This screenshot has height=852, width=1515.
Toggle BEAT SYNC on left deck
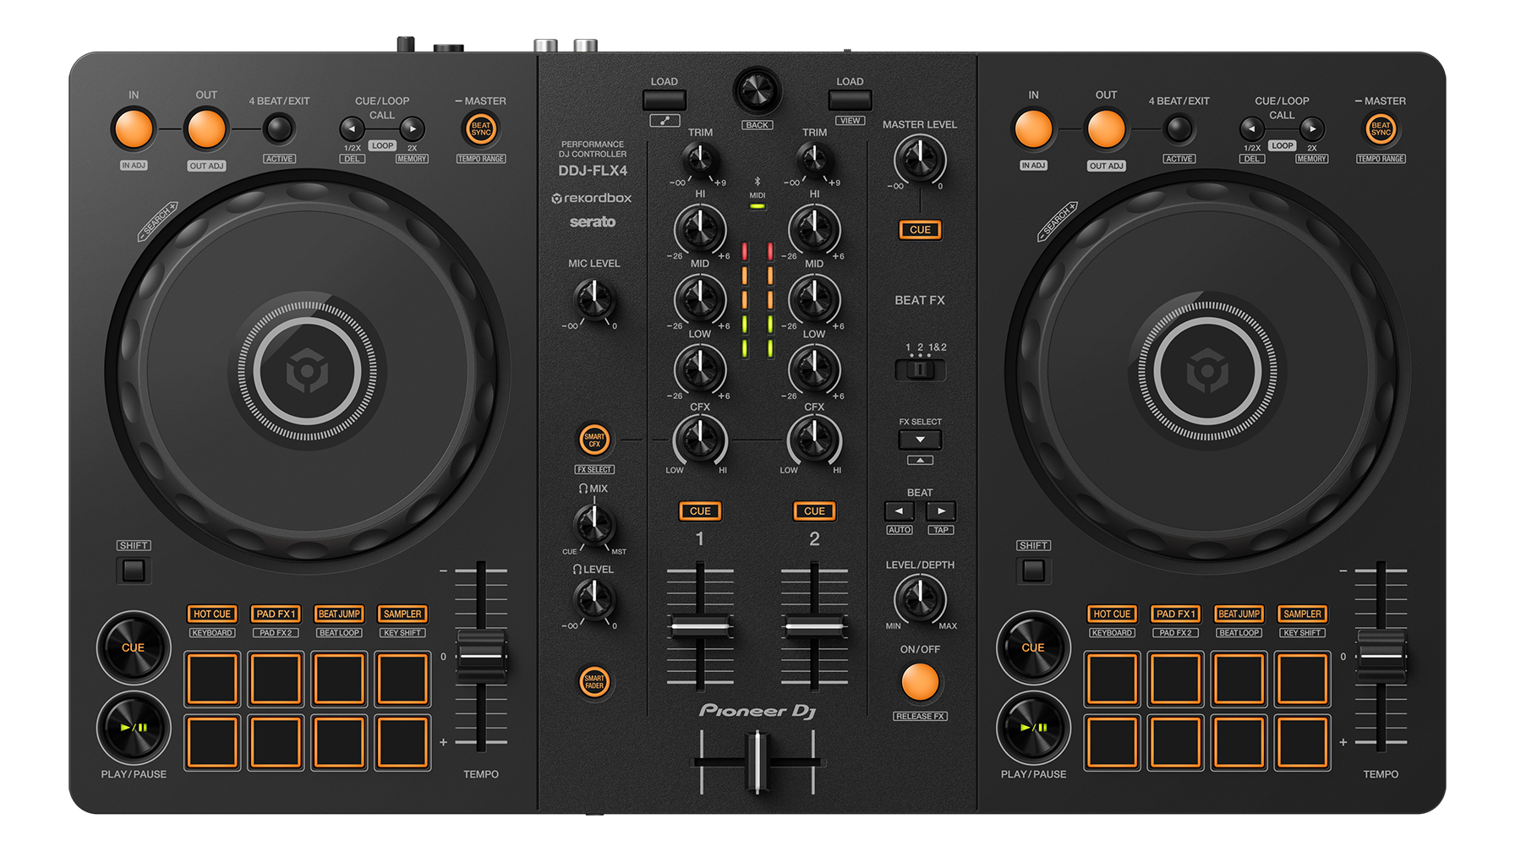[481, 129]
